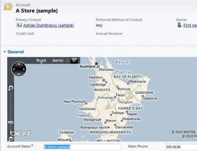Zoom in using the magnifier plus icon
The height and width of the screenshot is (151, 197).
(10, 88)
